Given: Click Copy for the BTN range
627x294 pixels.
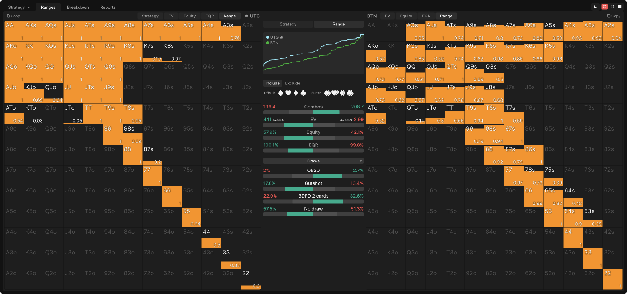Looking at the screenshot, I should tap(614, 16).
